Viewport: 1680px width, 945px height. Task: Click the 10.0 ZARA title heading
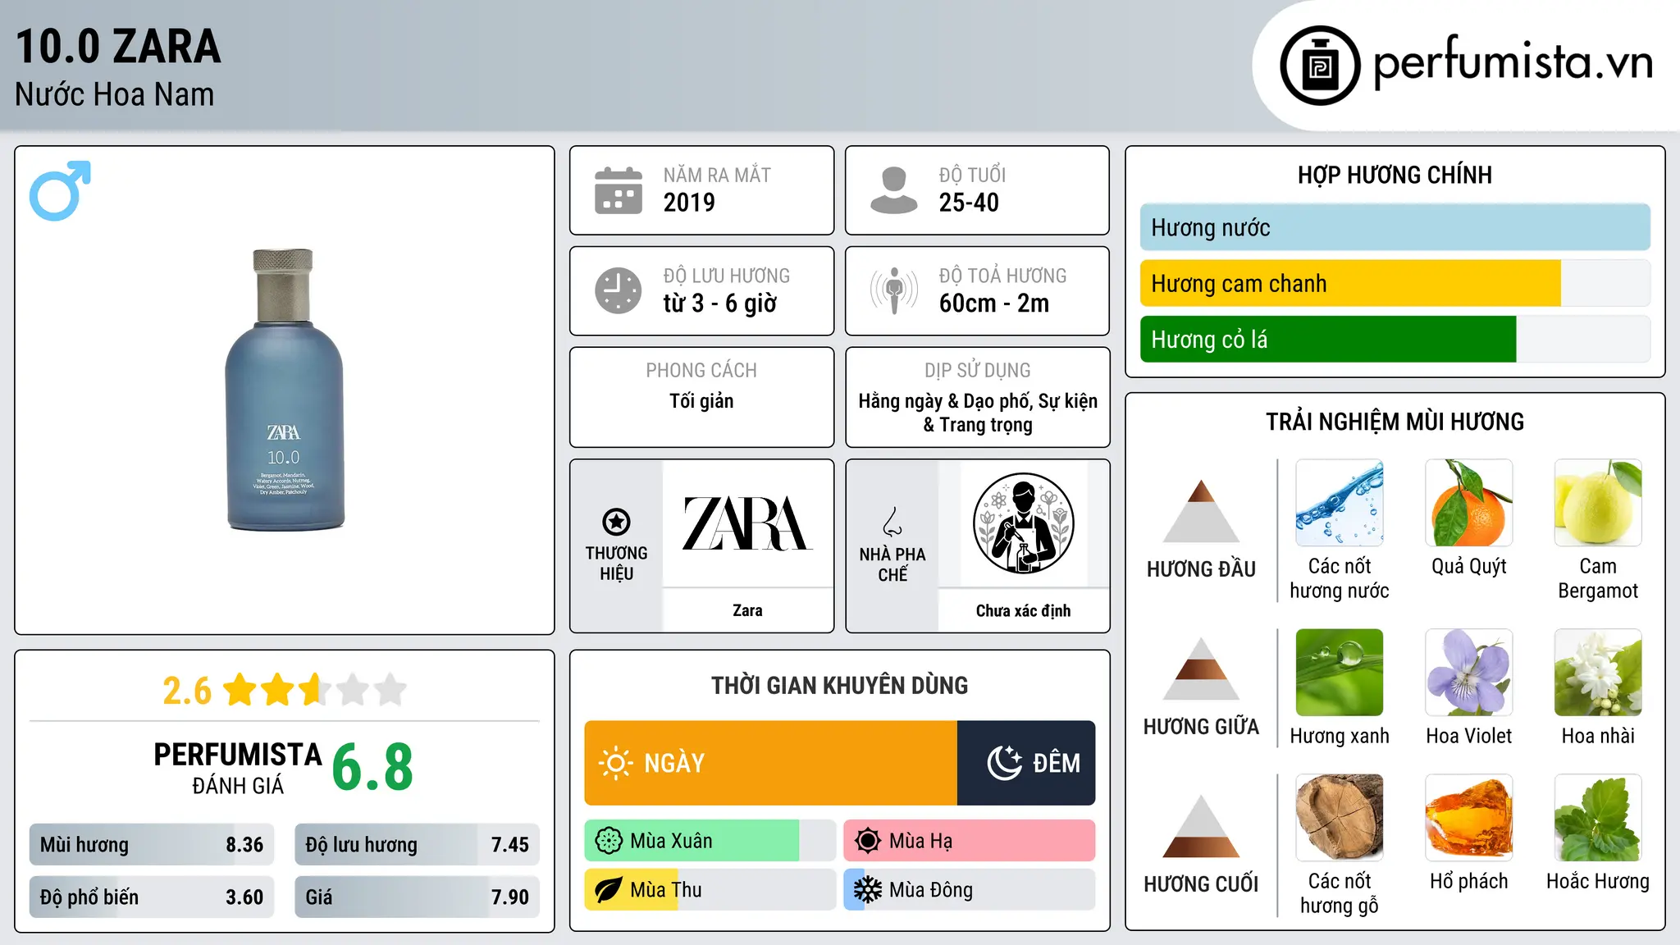[x=118, y=46]
